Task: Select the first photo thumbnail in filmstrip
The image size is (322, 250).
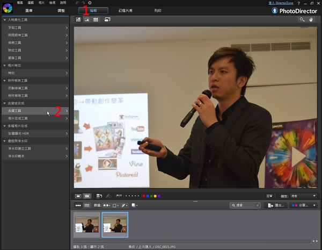Action: tap(87, 224)
